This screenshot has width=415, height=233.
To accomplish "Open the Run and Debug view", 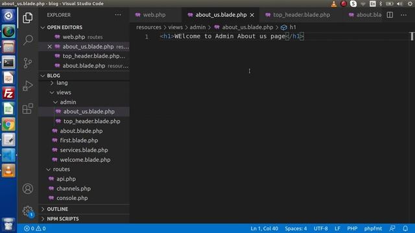I will point(27,86).
